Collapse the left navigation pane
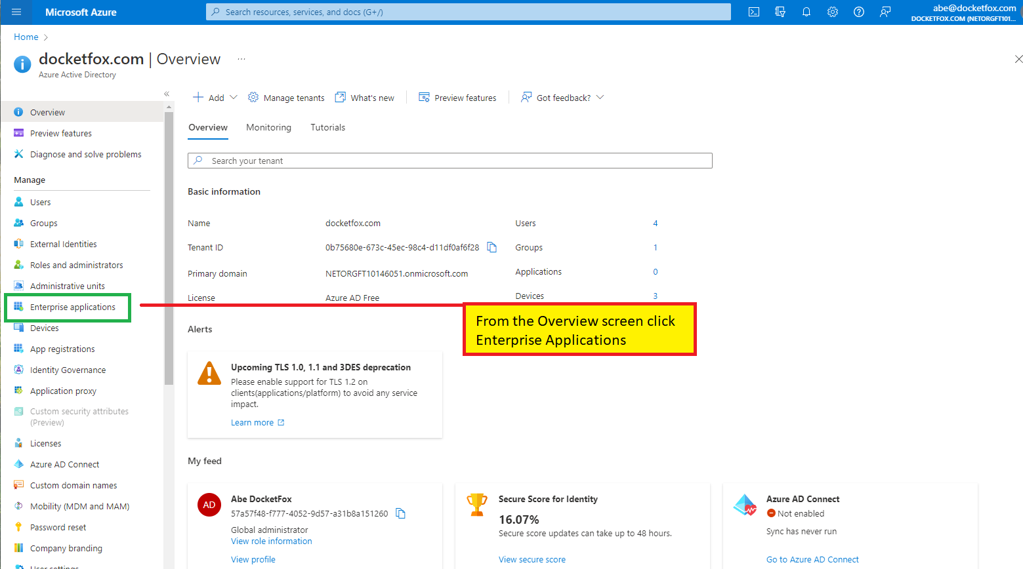The height and width of the screenshot is (569, 1023). (166, 94)
